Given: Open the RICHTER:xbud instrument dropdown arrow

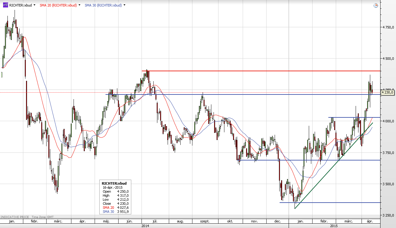Looking at the screenshot, I should [34, 5].
